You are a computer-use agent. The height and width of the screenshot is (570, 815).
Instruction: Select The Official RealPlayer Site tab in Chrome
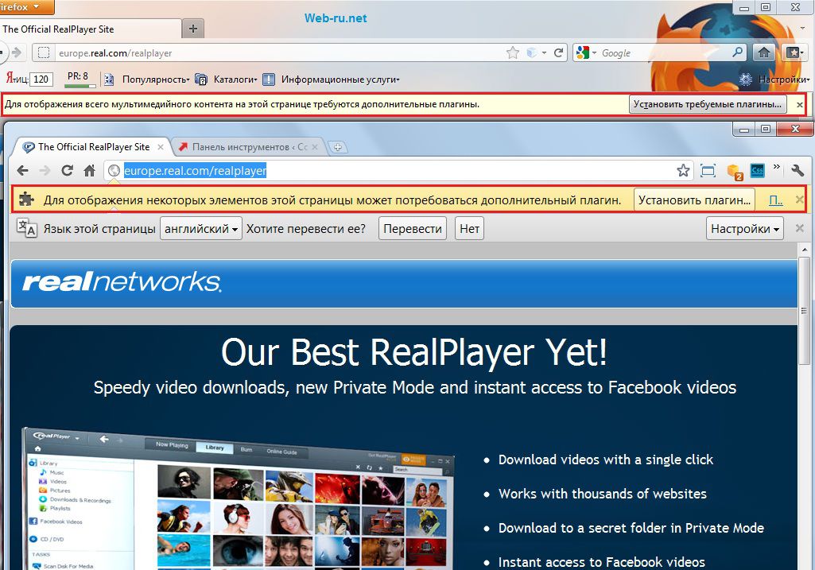(94, 147)
